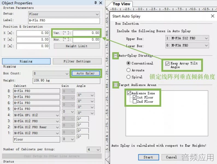Click Start in Auto Splay dialog

[x=148, y=157]
